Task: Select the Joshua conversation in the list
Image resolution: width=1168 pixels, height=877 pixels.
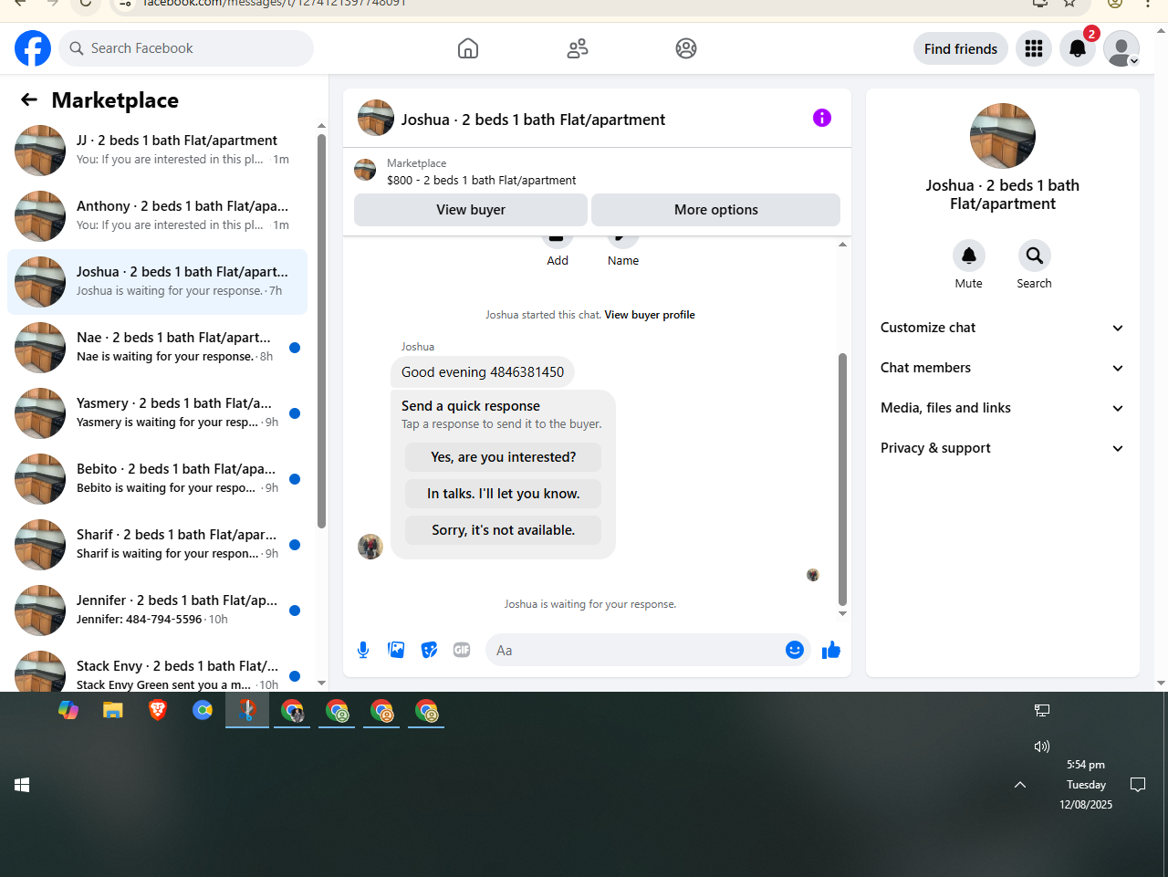Action: [x=157, y=282]
